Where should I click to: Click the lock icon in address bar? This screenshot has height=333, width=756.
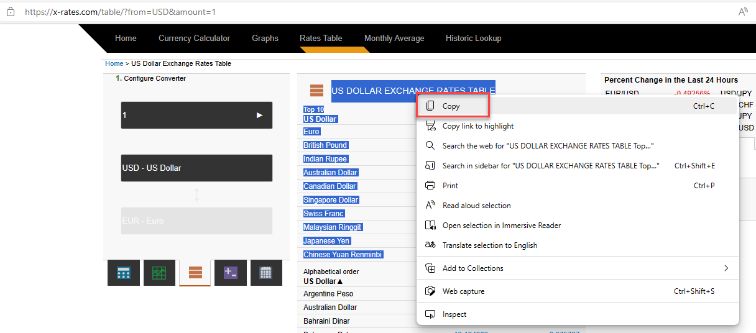pos(11,12)
